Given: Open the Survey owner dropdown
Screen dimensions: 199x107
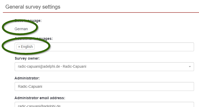Looking at the screenshot, I should [x=104, y=67].
